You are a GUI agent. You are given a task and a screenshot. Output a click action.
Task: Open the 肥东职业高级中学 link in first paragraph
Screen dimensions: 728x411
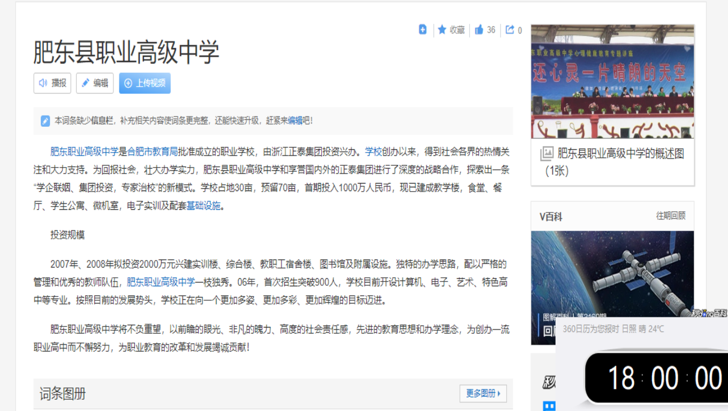[x=85, y=151]
